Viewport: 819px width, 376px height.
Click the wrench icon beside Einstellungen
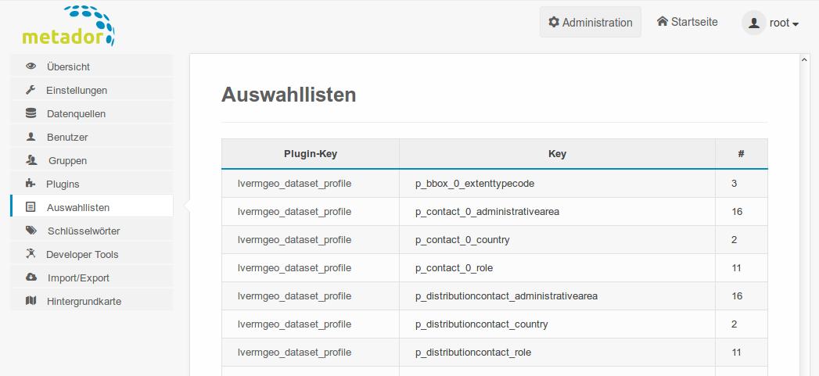pos(31,90)
